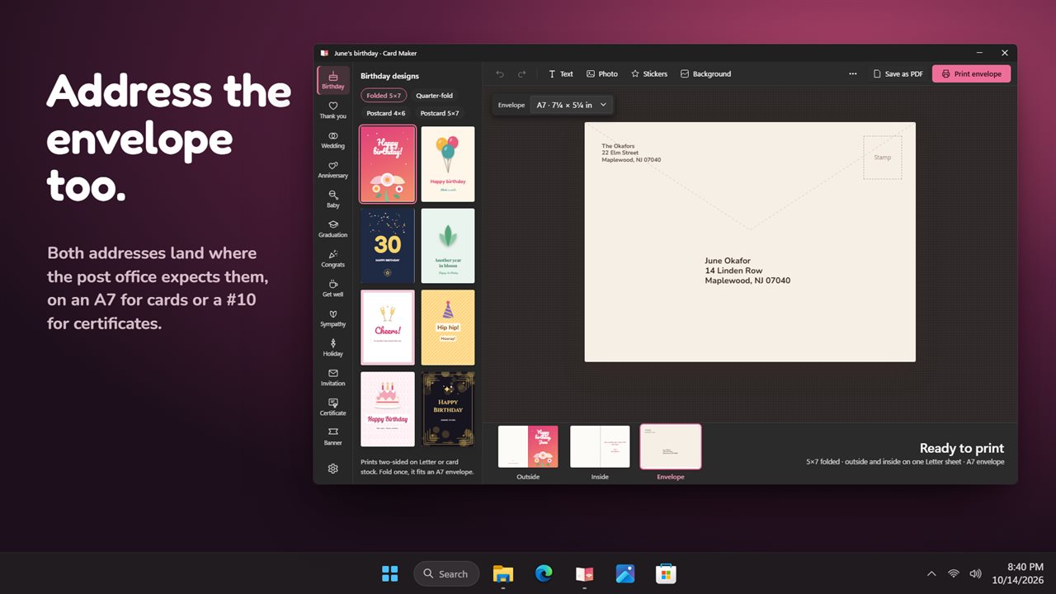
Task: Insert a Photo from toolbar
Action: [x=602, y=73]
